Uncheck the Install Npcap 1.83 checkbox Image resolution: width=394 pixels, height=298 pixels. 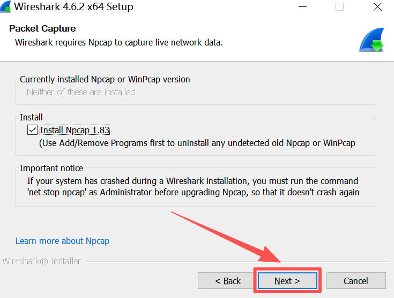[x=32, y=130]
